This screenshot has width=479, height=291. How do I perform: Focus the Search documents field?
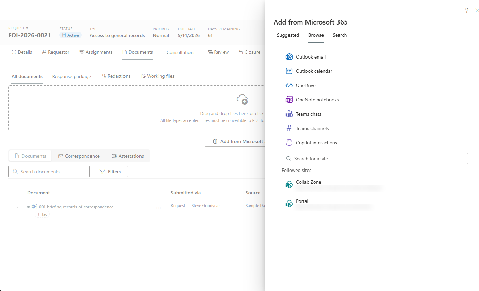coord(49,172)
